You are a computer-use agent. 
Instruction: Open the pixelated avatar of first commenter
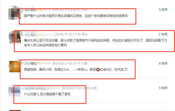(14, 13)
